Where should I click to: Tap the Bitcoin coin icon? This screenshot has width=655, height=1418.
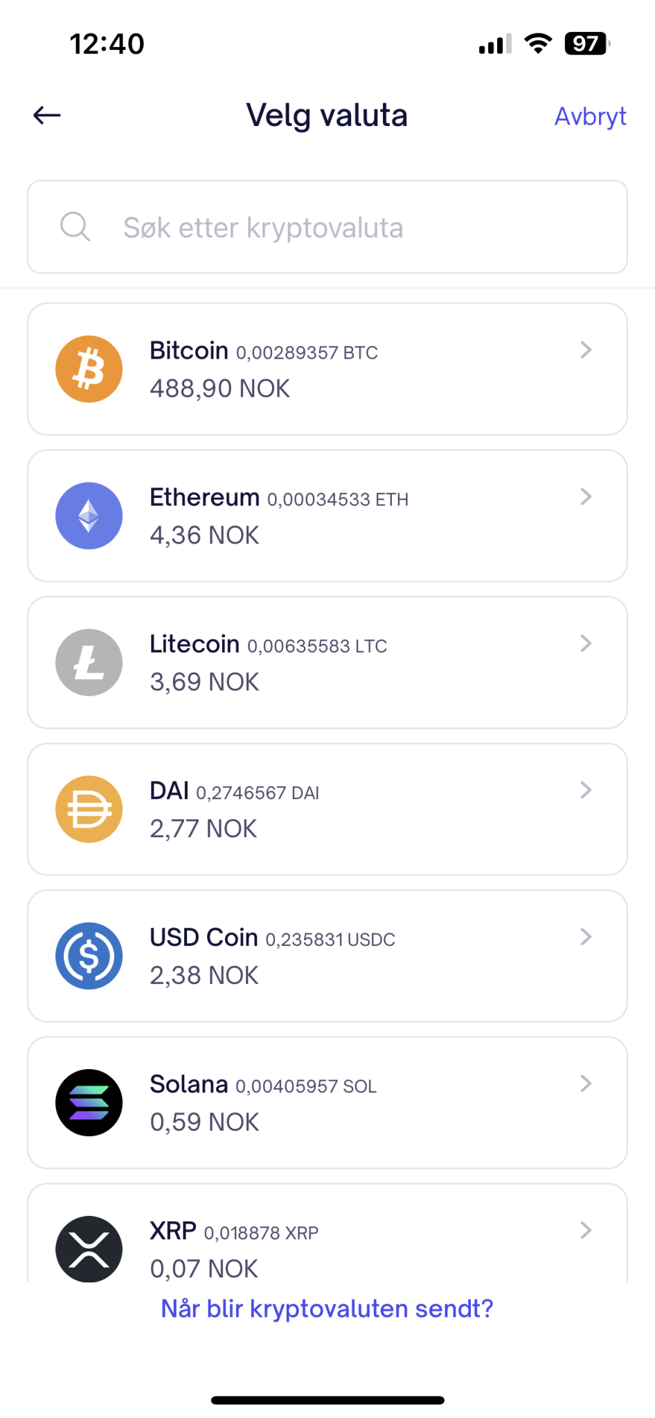89,369
